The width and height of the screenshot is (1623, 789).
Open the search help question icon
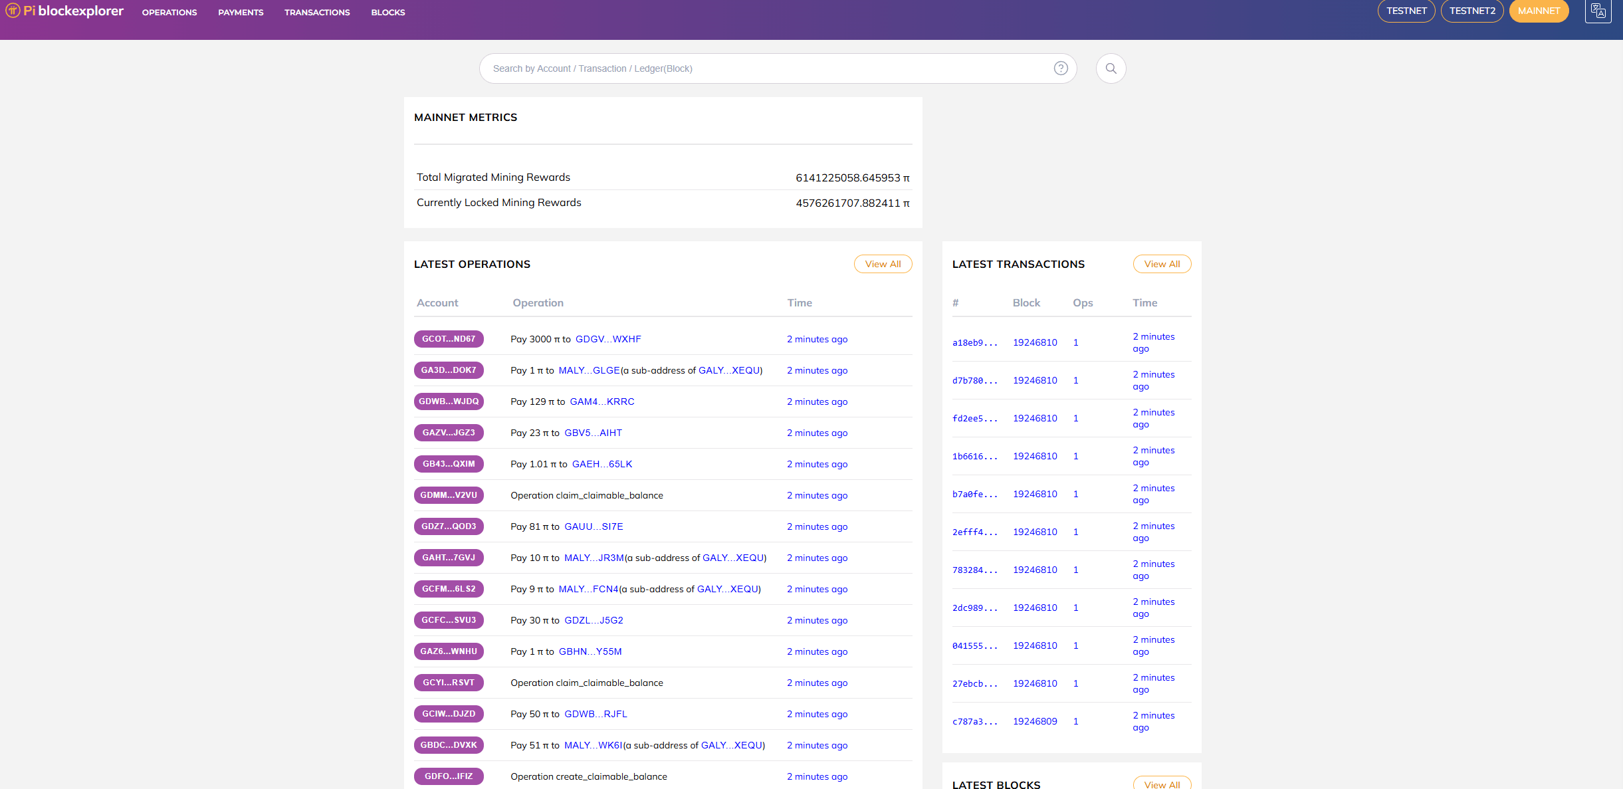[1061, 68]
